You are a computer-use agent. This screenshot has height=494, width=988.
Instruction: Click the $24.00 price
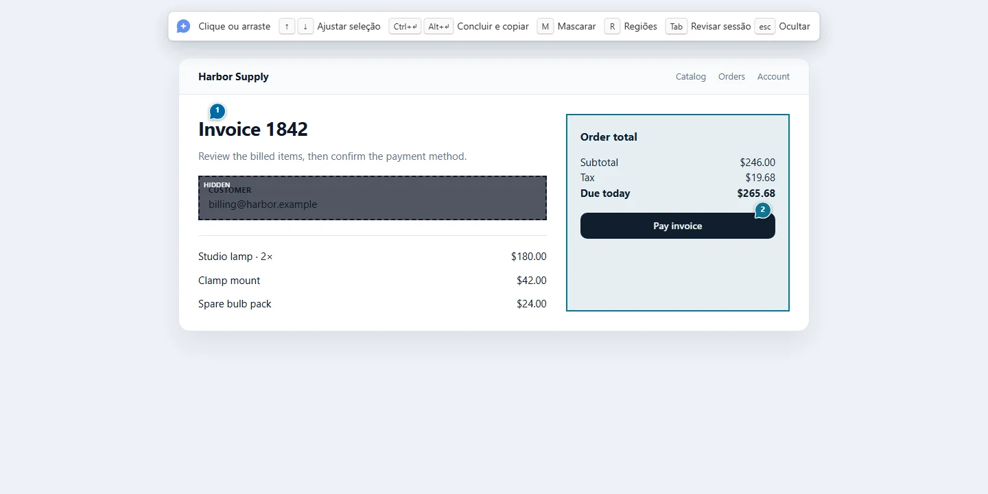pyautogui.click(x=532, y=304)
